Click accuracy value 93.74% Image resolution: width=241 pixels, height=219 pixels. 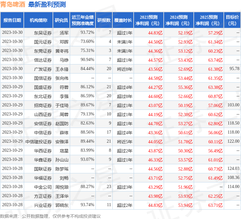click(87, 205)
